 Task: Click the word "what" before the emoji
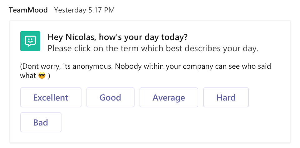(28, 76)
